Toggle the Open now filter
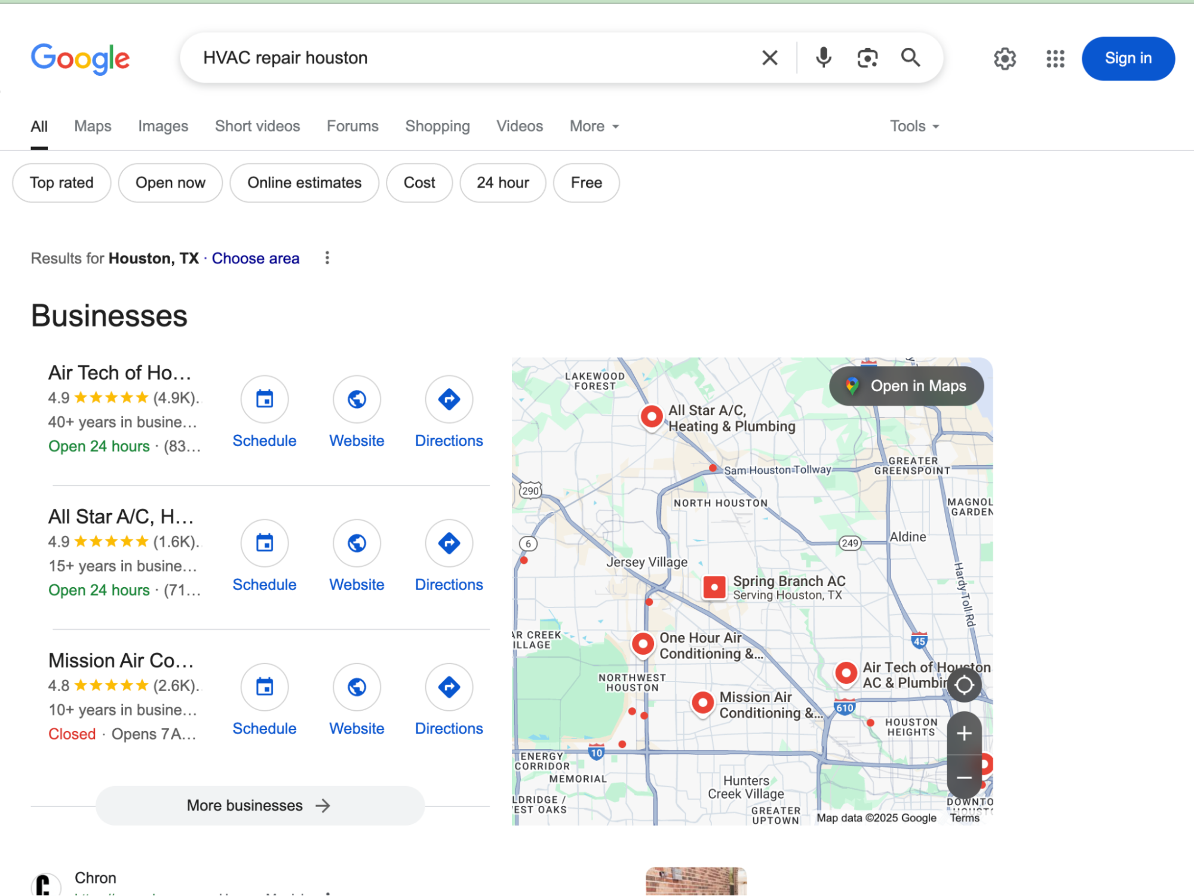Viewport: 1194px width, 896px height. point(170,183)
